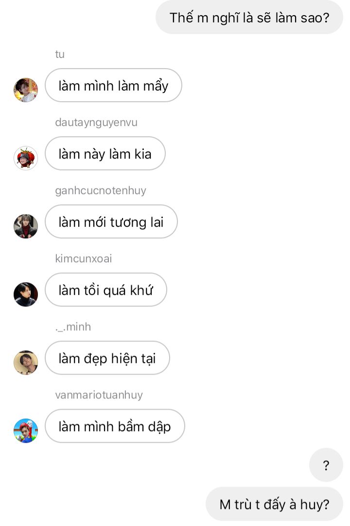
Task: Select the message 'làm này làm kia'
Action: [105, 153]
